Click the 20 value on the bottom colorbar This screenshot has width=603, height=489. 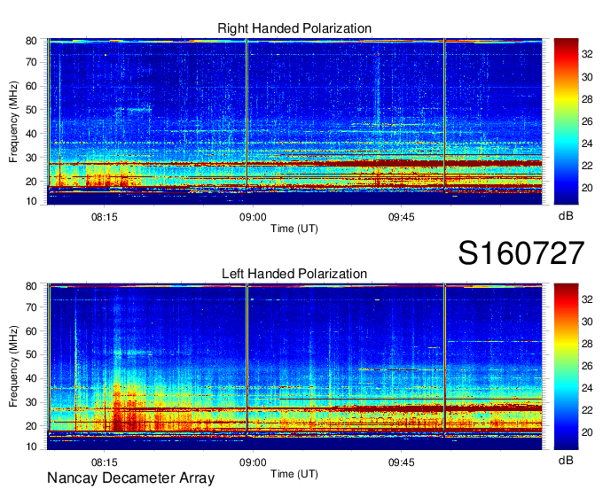tap(587, 432)
